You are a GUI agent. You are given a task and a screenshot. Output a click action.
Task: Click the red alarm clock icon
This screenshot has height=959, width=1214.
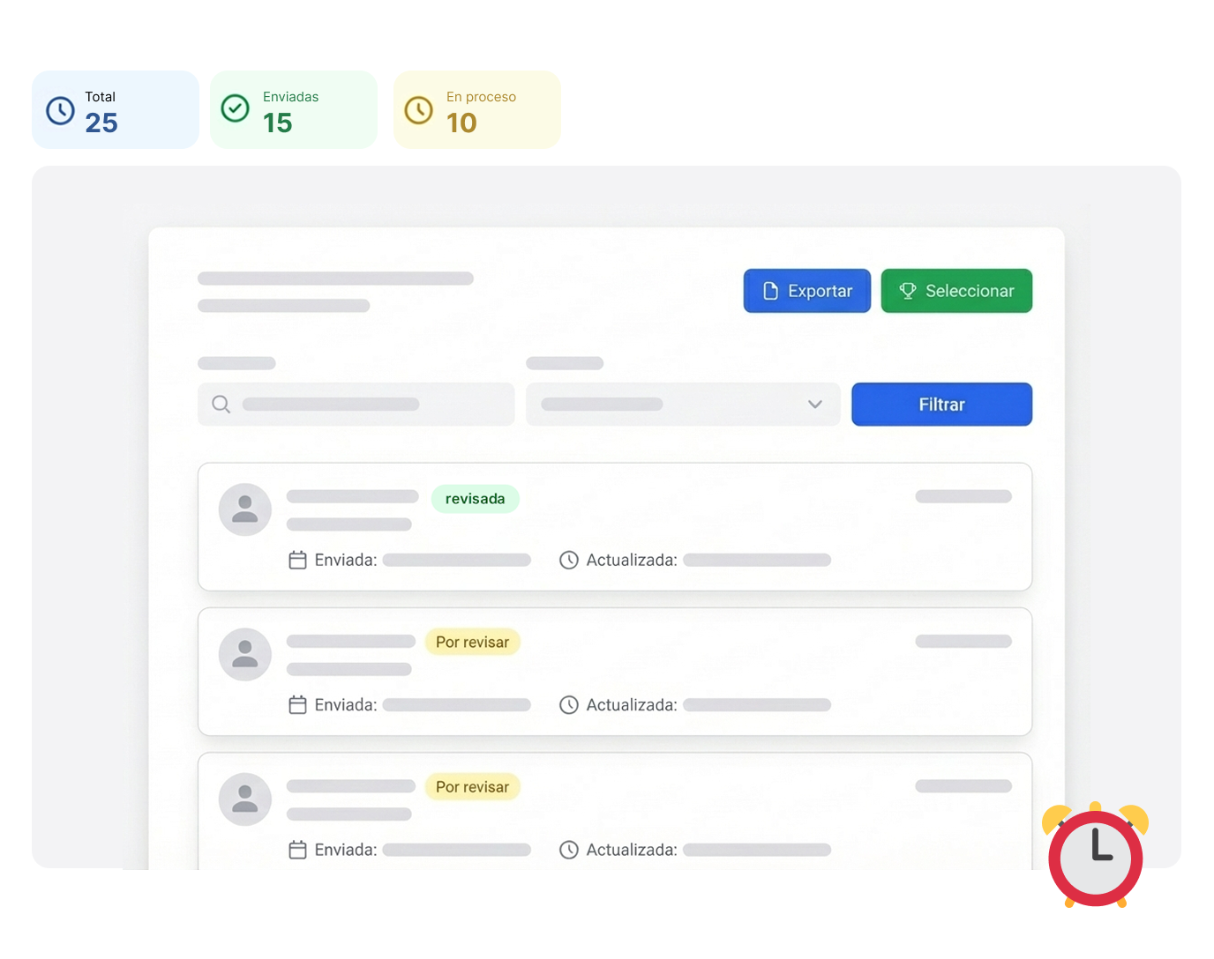(x=1095, y=855)
